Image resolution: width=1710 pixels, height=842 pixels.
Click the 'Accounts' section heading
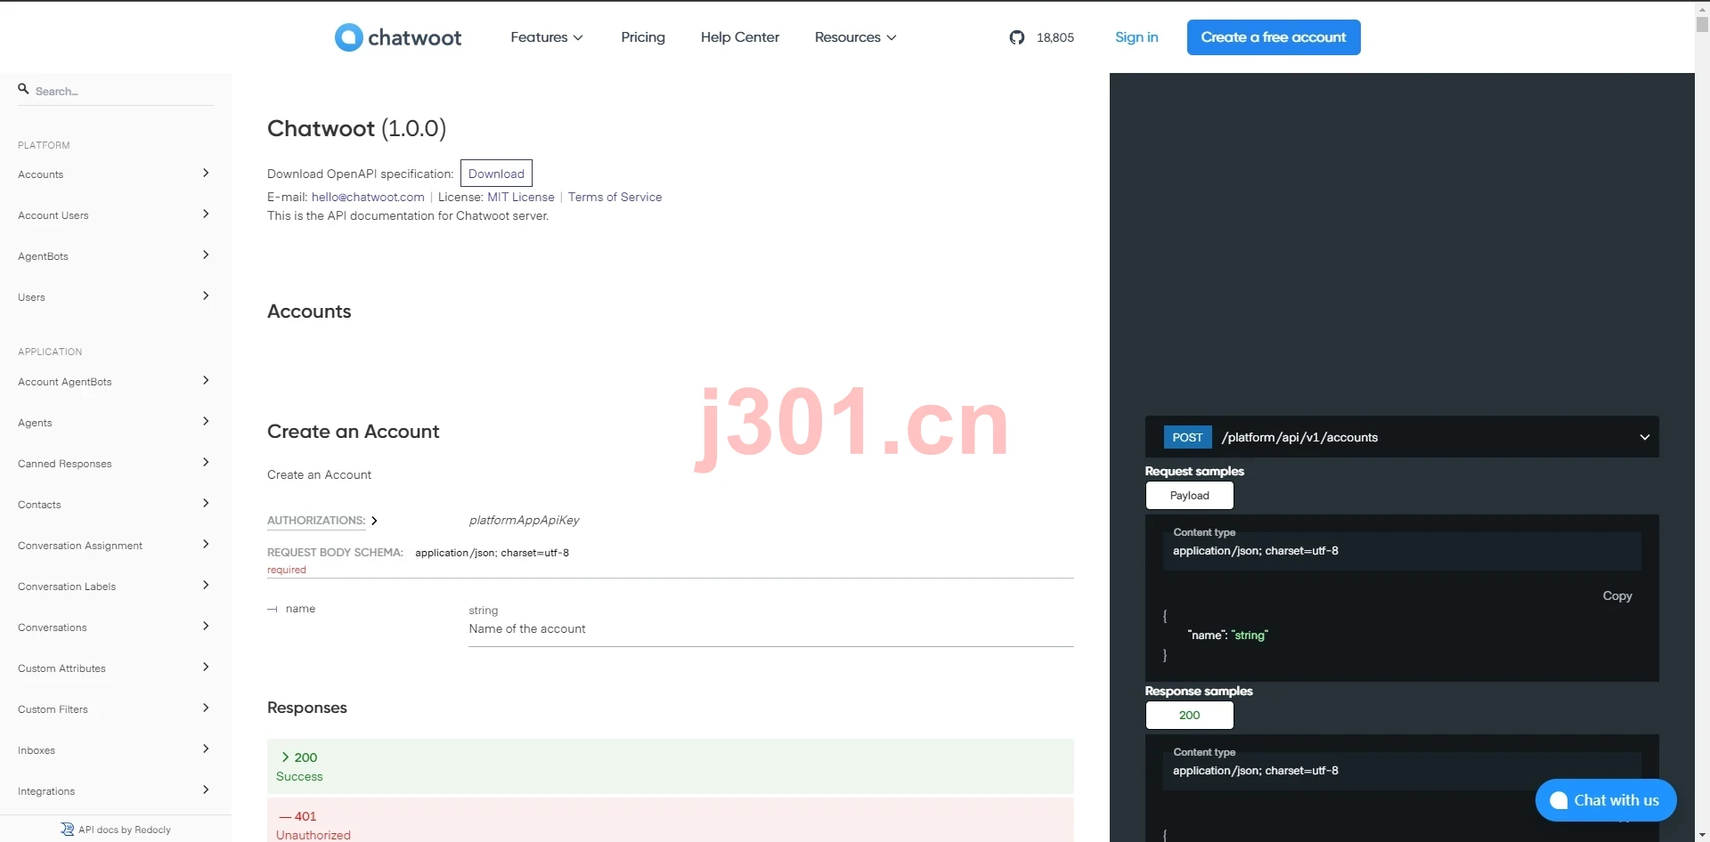(309, 312)
